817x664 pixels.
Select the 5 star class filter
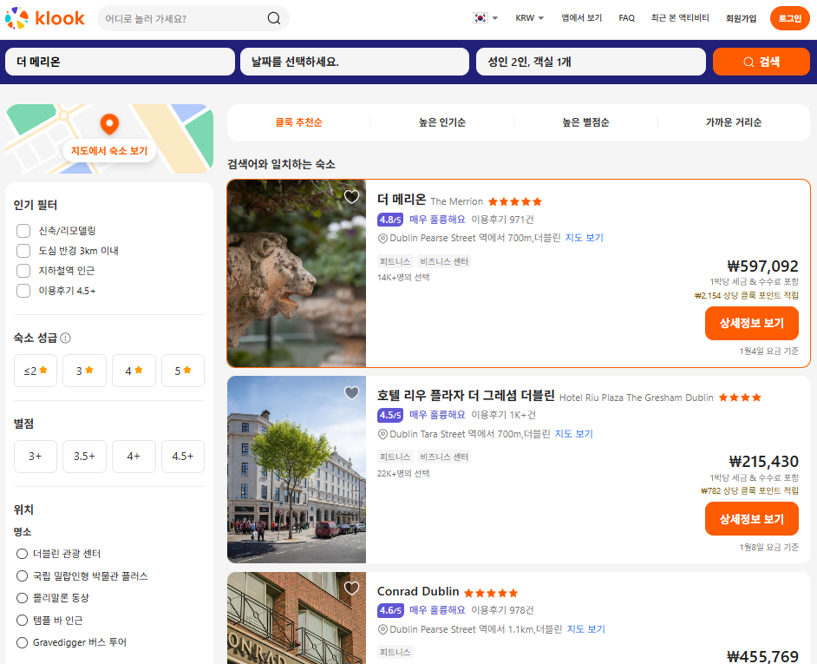(x=183, y=371)
